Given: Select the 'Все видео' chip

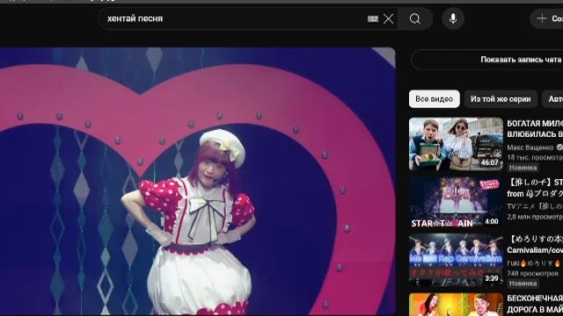Looking at the screenshot, I should coord(434,99).
